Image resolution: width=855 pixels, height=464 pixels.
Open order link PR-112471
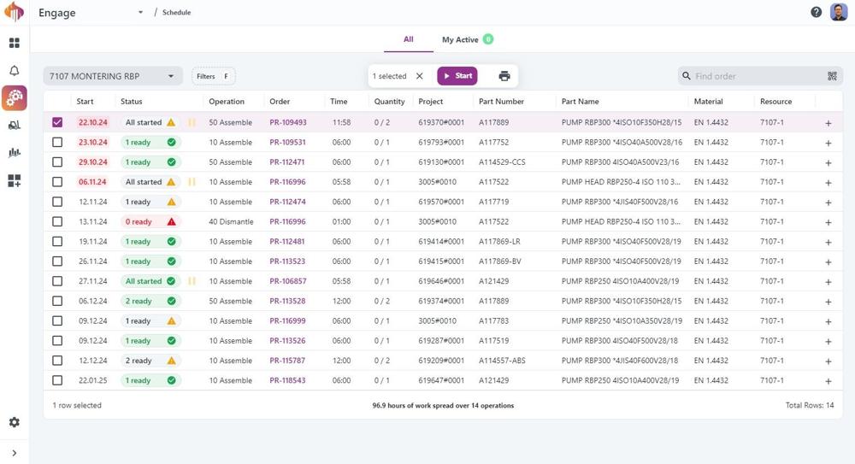point(287,162)
